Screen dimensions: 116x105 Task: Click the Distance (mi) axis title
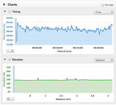click(x=63, y=99)
